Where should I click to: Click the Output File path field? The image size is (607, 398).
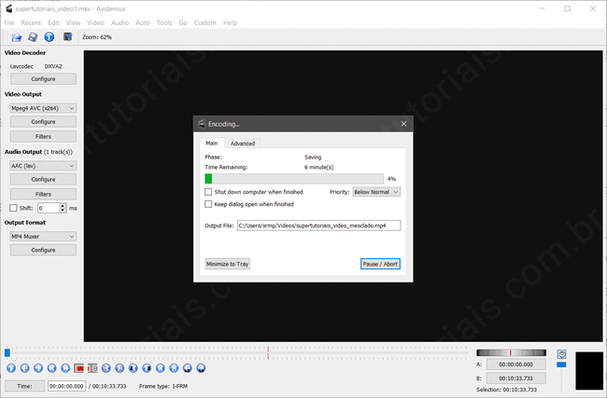click(x=318, y=226)
